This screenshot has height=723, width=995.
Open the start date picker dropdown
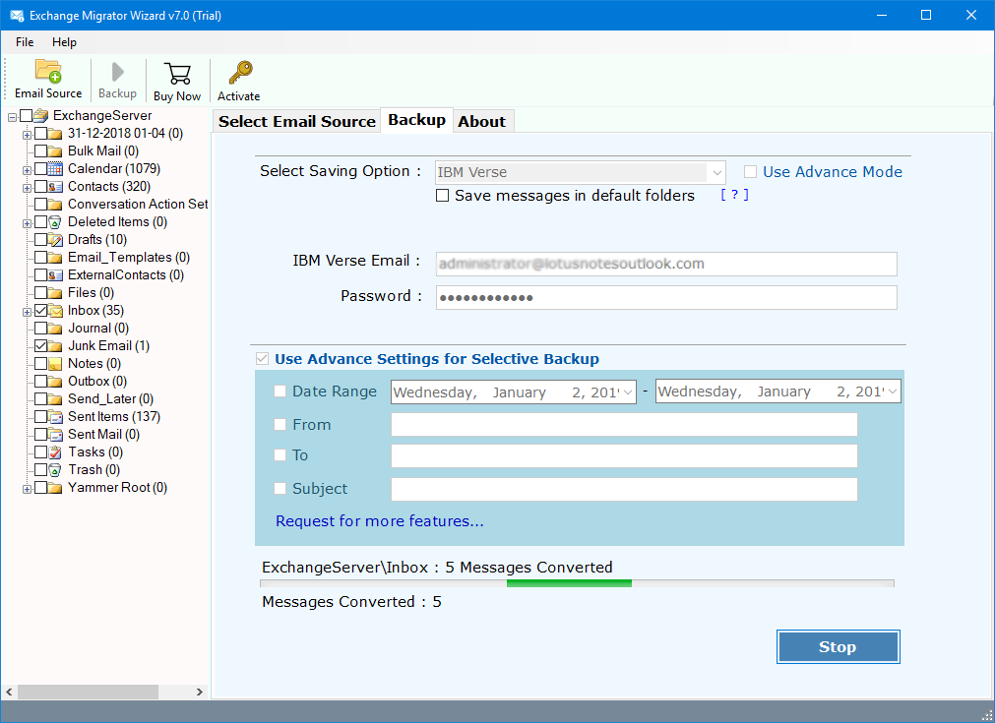(x=628, y=392)
